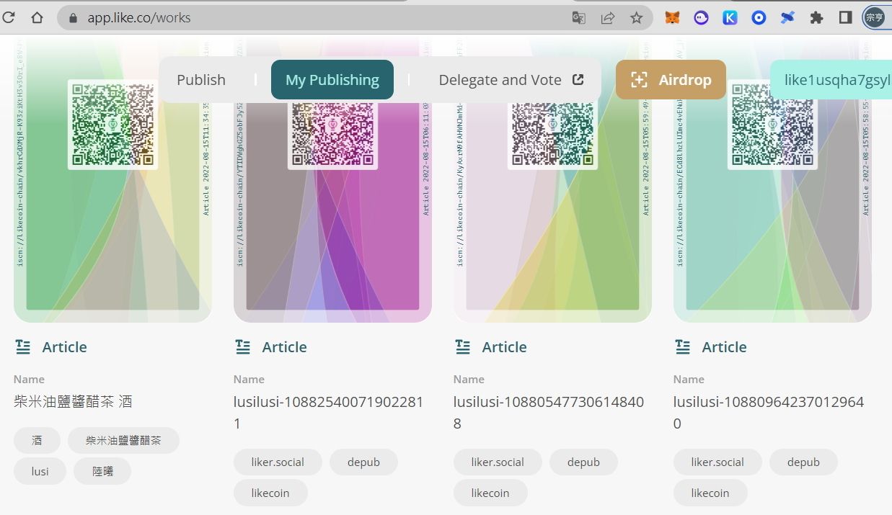This screenshot has height=515, width=892.
Task: Select the My Publishing tab
Action: 332,80
